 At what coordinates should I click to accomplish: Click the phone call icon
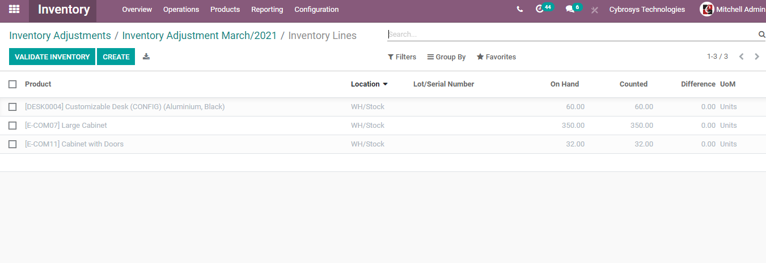pos(520,10)
